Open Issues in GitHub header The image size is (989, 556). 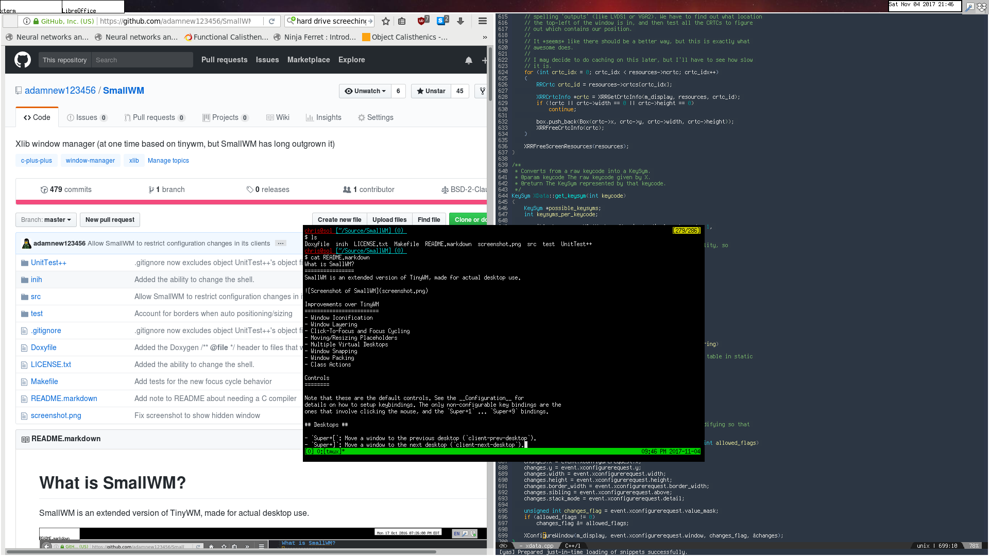(x=267, y=60)
